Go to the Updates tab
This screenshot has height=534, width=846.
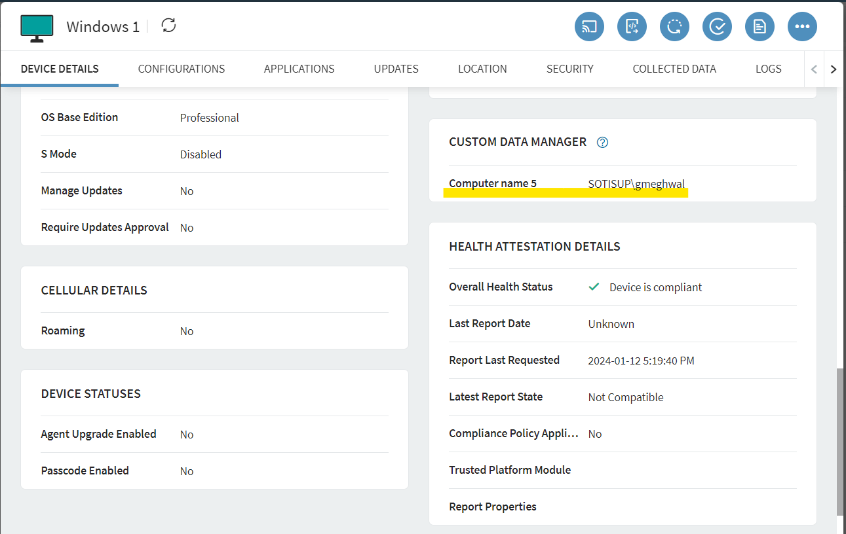tap(396, 69)
